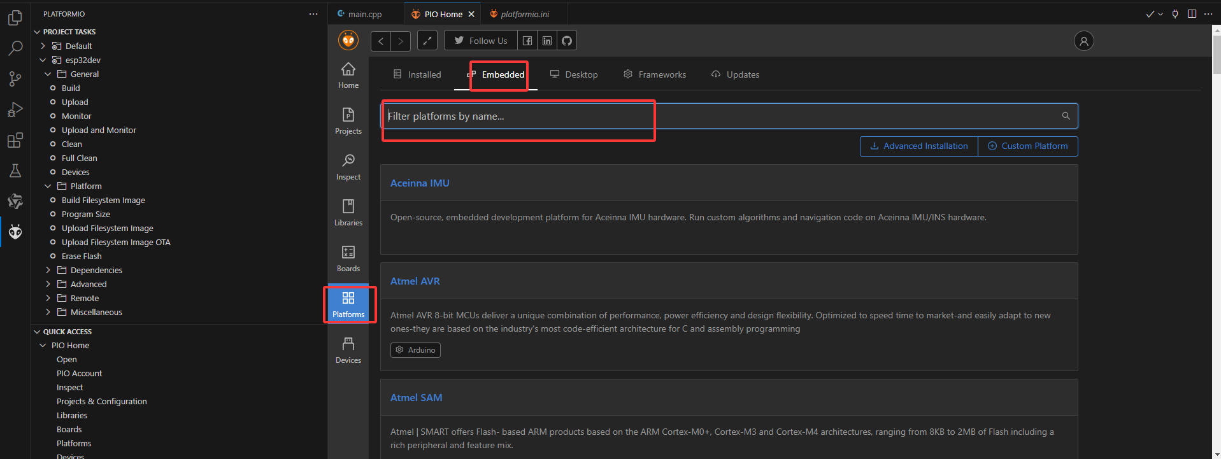
Task: Click the search magnifier in filter box
Action: (1066, 116)
